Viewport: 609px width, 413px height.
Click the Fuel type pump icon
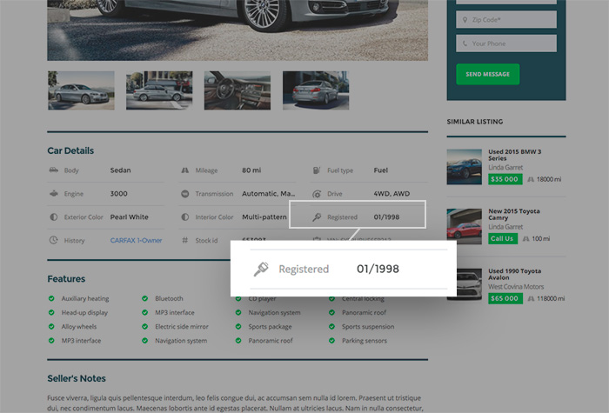(315, 170)
